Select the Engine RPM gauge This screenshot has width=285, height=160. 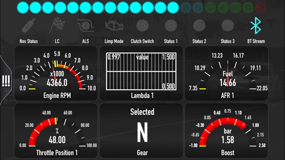coord(56,73)
